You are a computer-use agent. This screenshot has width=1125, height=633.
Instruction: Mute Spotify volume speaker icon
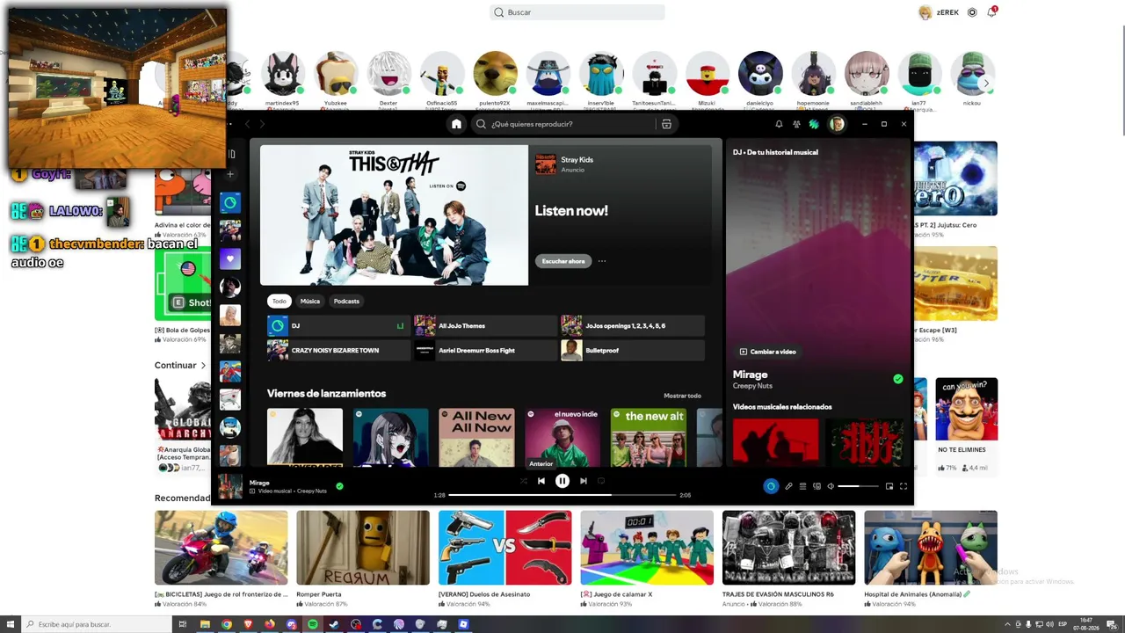point(831,486)
